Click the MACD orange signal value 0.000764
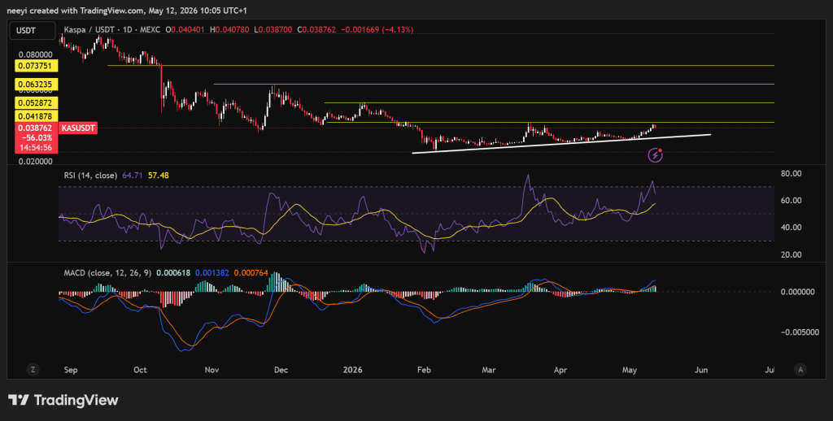The height and width of the screenshot is (421, 833). tap(251, 273)
